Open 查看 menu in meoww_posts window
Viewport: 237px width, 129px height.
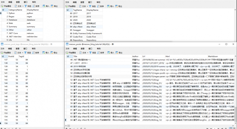tap(83, 48)
